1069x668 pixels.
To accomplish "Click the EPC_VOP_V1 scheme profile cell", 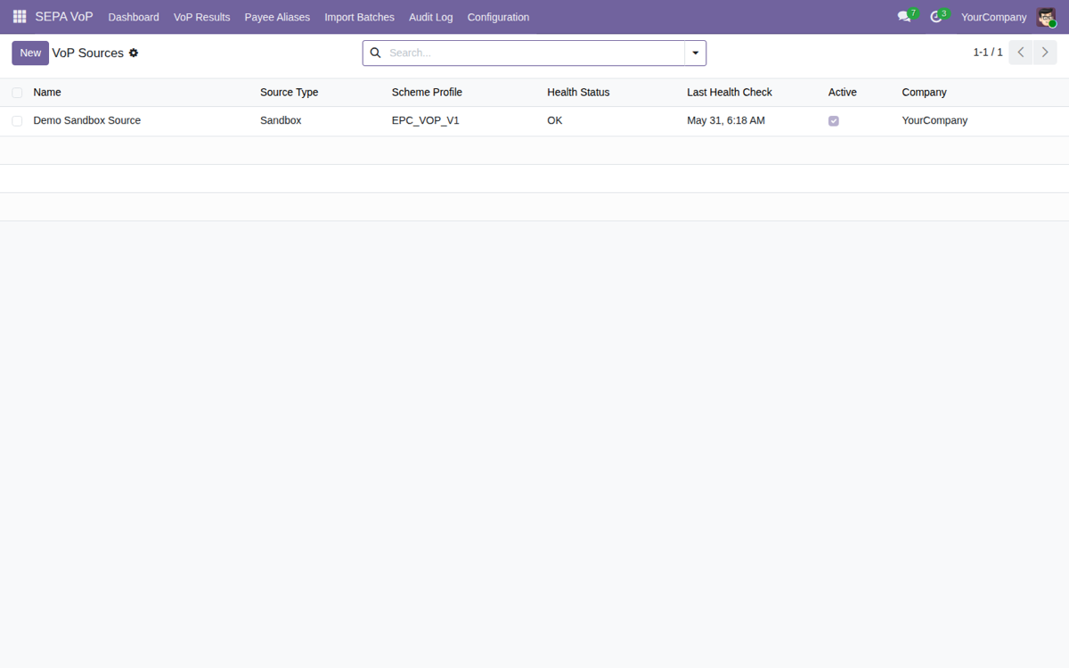I will tap(426, 121).
